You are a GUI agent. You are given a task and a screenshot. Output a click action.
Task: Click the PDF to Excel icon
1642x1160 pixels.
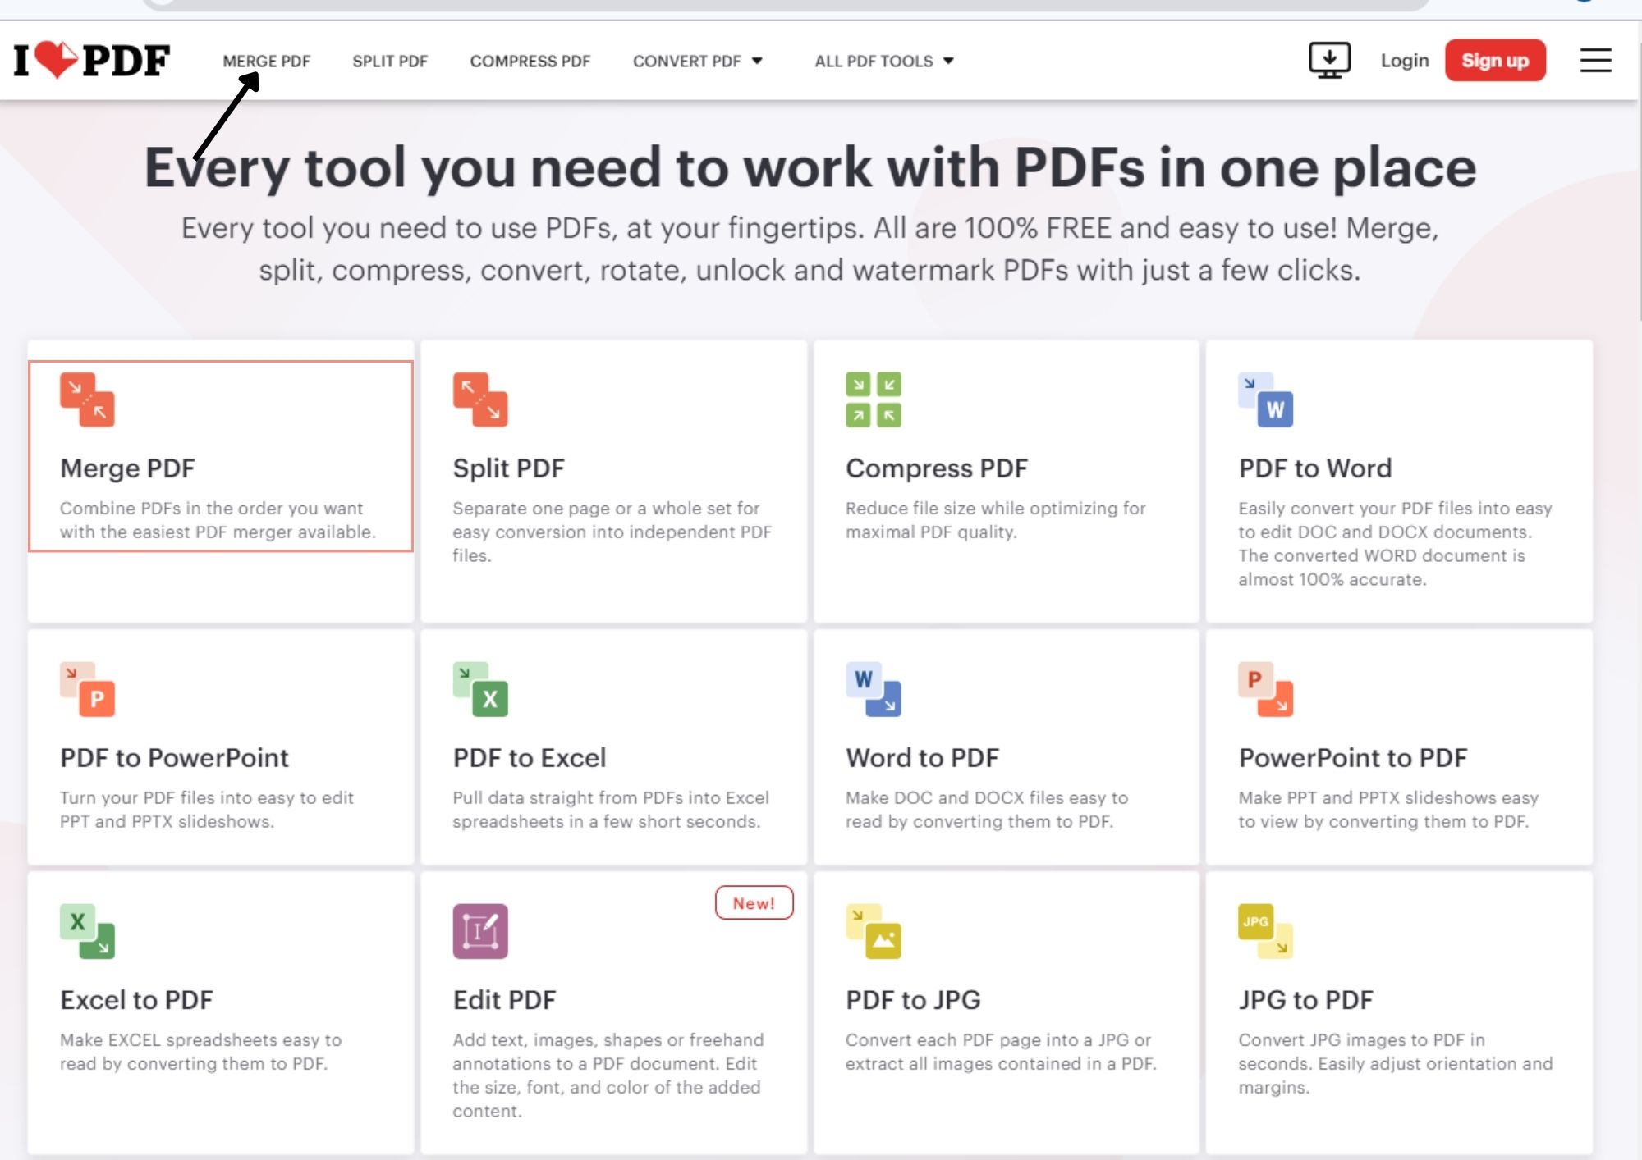[x=480, y=690]
